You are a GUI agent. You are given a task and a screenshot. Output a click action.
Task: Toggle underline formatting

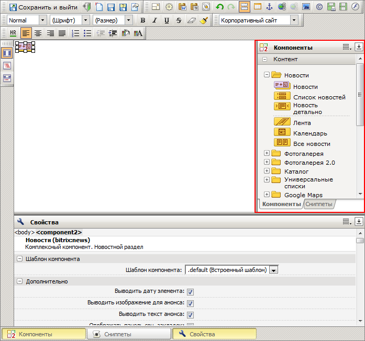[167, 20]
